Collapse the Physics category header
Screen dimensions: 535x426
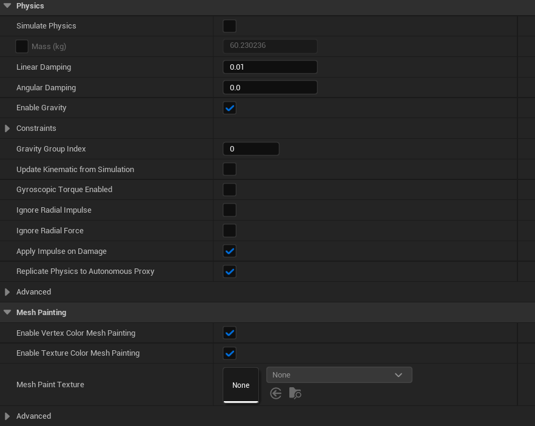pos(7,5)
